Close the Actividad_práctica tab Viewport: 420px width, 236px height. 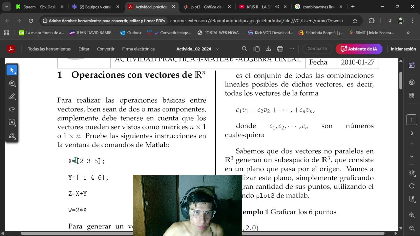point(174,7)
